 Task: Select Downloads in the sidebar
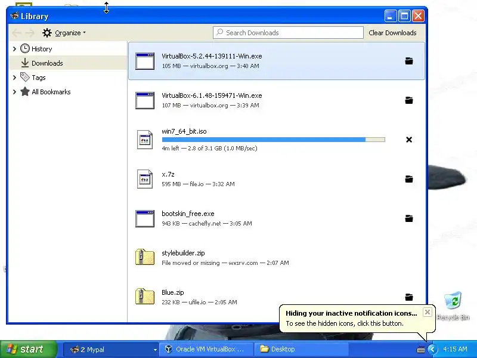tap(67, 63)
